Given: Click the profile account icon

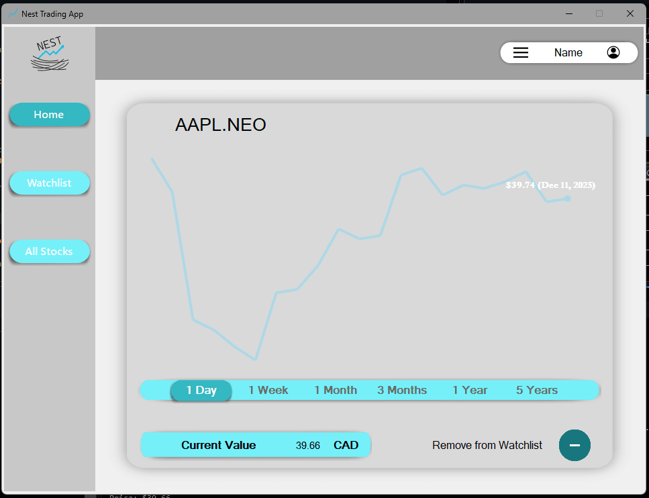Looking at the screenshot, I should coord(613,52).
